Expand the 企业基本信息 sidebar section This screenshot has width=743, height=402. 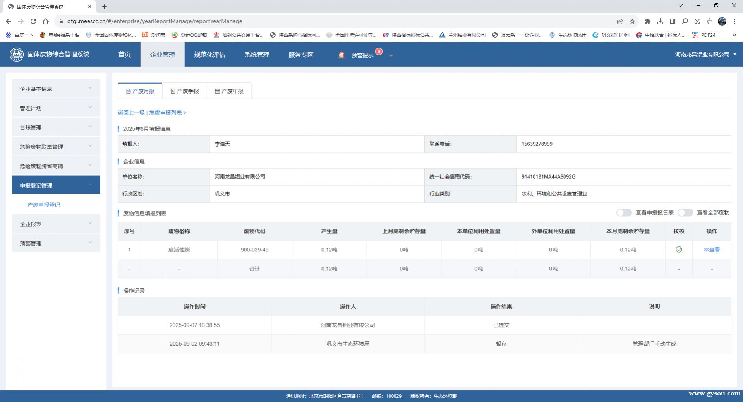(56, 89)
